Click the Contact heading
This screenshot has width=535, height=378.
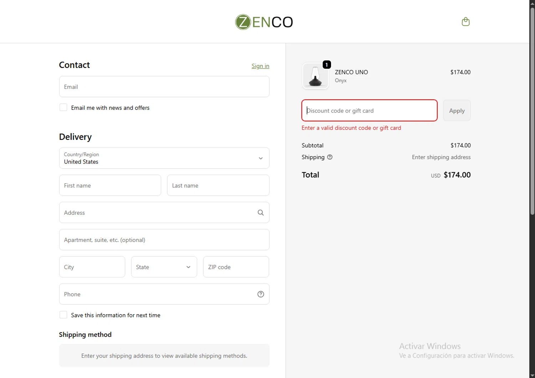[74, 65]
